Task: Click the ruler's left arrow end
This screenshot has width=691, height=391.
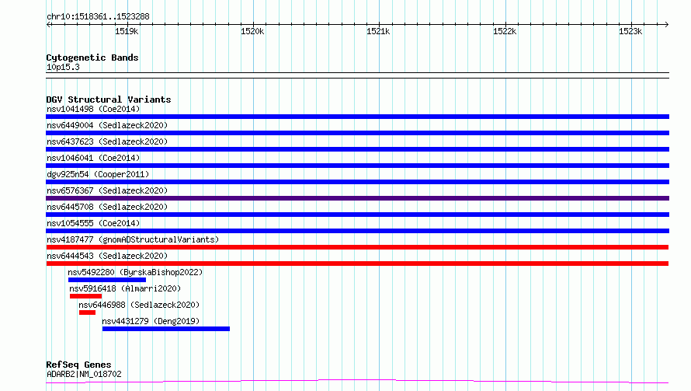Action: tap(48, 24)
